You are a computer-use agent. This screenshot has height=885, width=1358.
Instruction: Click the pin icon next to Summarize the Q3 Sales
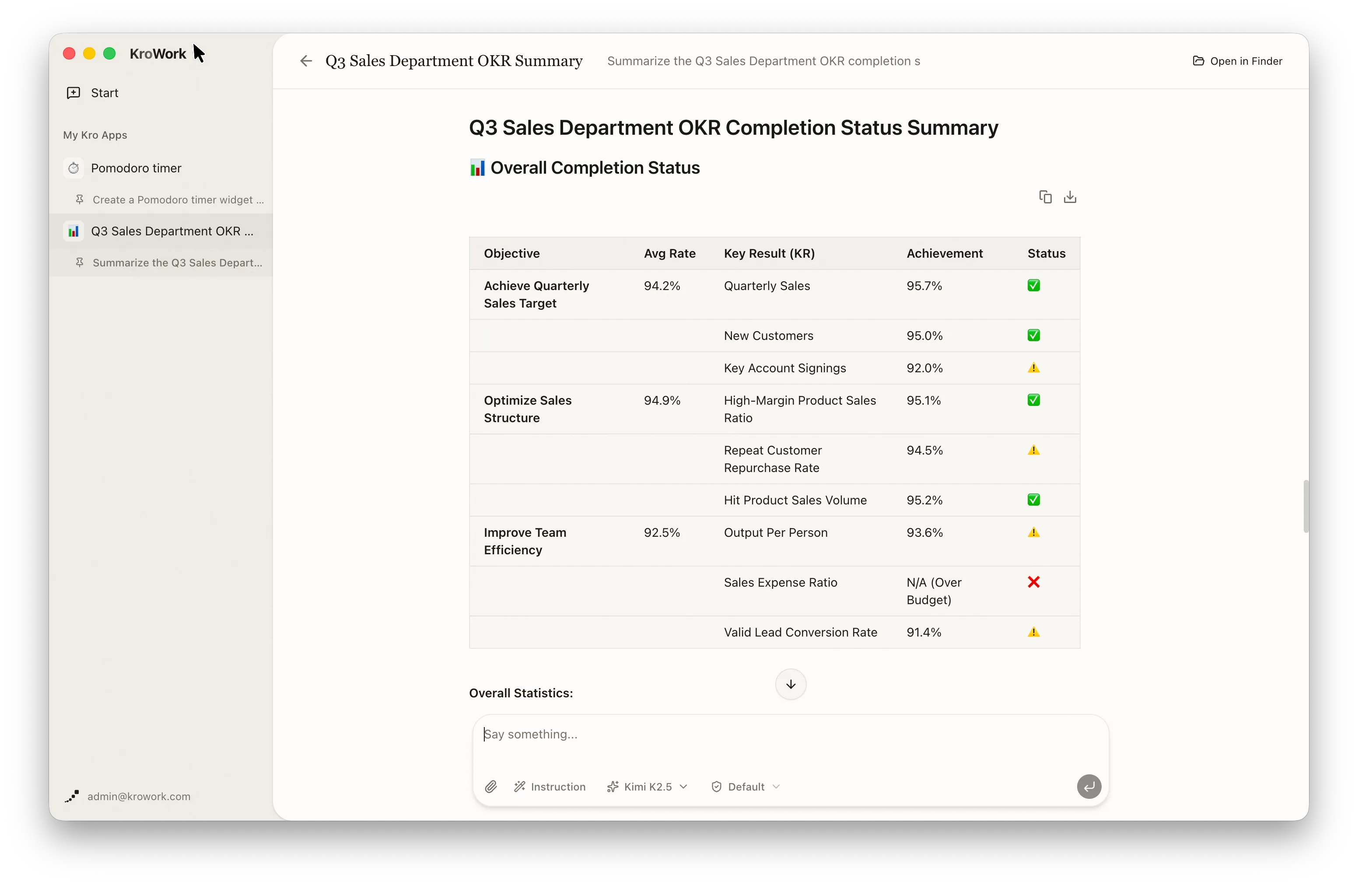[80, 262]
